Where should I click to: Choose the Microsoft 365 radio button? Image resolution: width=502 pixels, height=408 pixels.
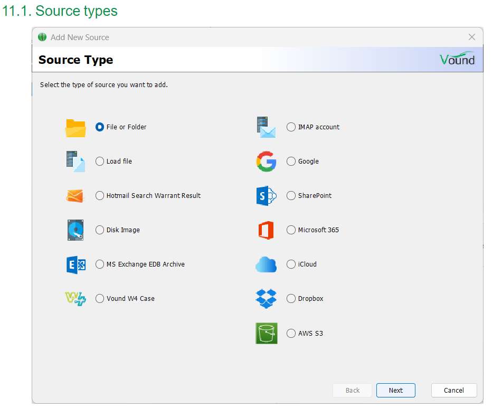tap(291, 230)
